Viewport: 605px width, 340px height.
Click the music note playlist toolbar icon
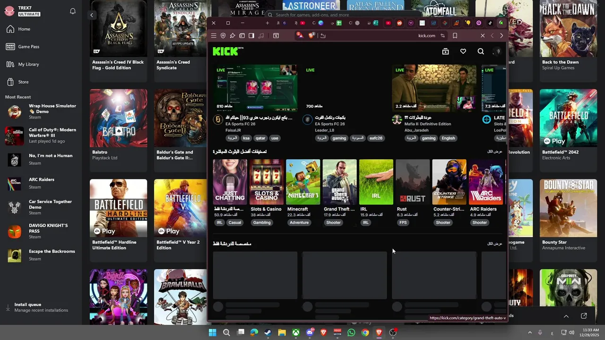[x=261, y=35]
